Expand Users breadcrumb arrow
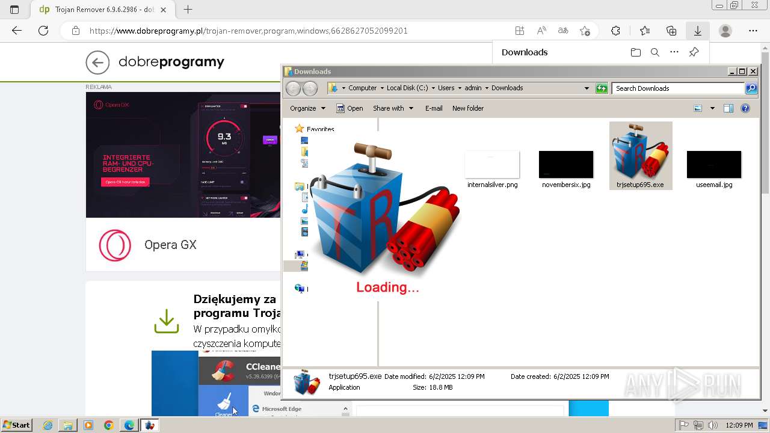770x433 pixels. [460, 88]
